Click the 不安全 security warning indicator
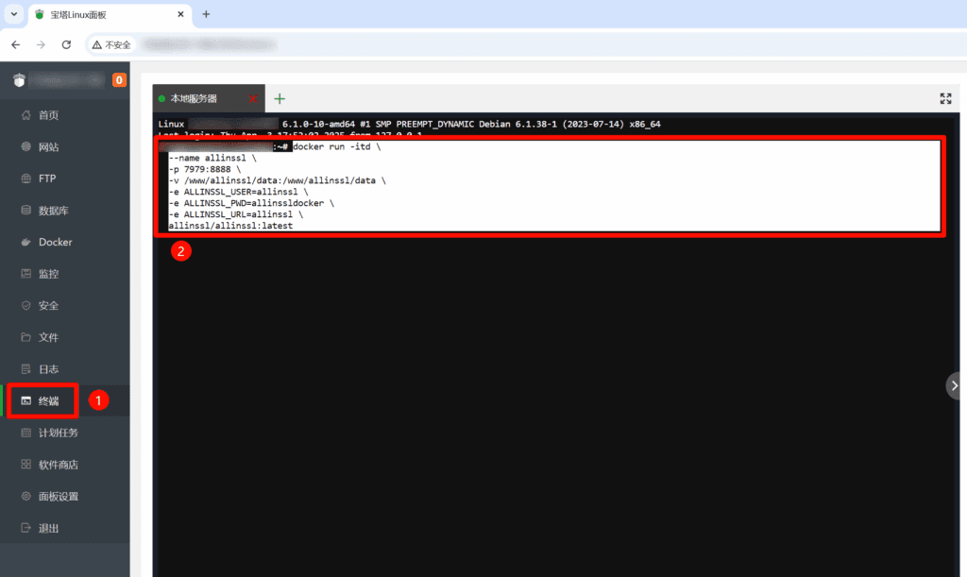The image size is (967, 577). tap(110, 43)
